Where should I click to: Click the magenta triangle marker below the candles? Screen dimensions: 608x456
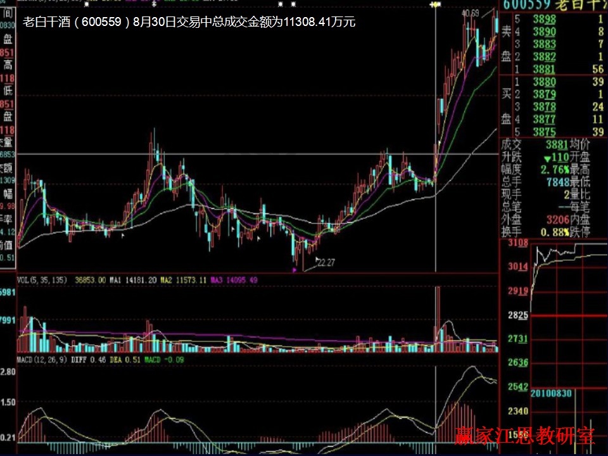click(x=294, y=270)
